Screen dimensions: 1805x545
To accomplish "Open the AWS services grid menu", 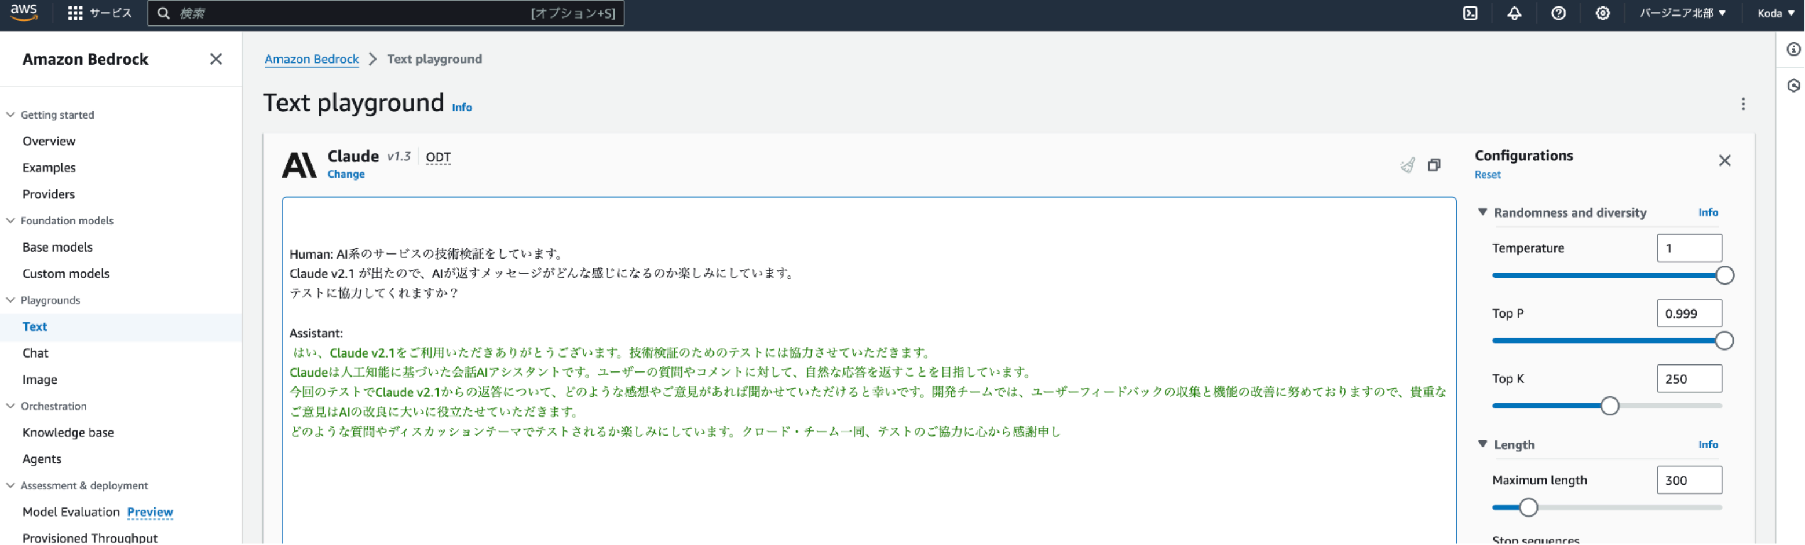I will 75,13.
